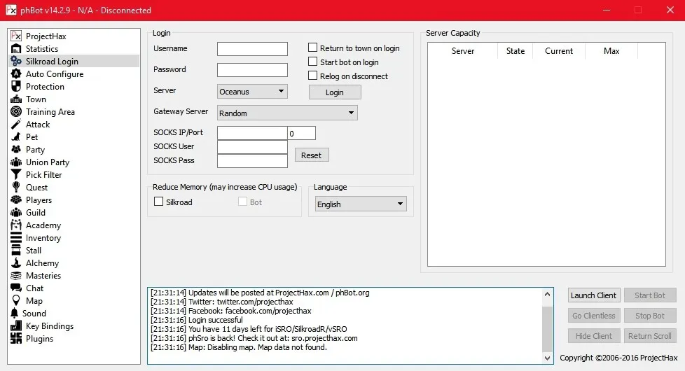Click the Launch Client button

594,295
